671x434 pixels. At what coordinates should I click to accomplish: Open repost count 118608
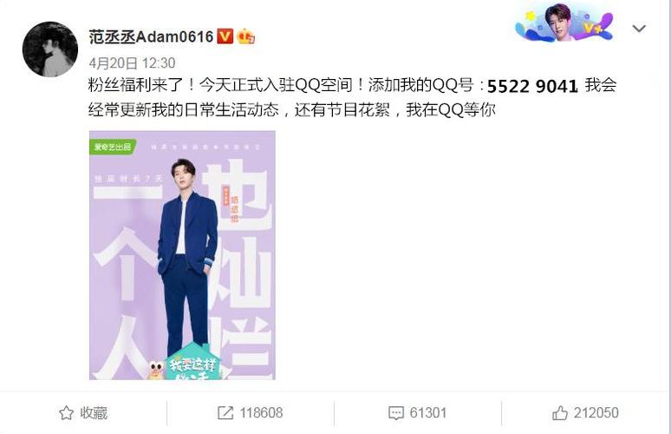tap(261, 412)
